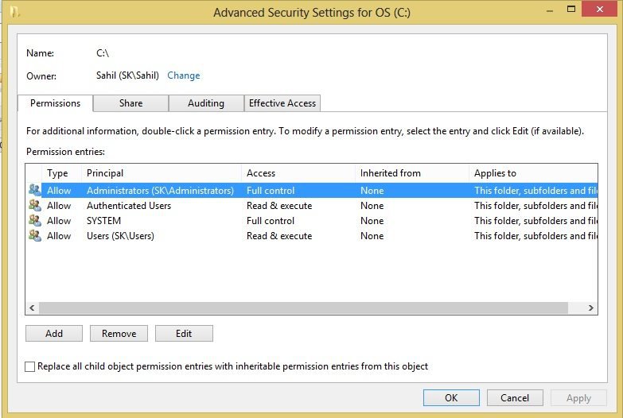Click the Administrators entry user-group icon
Screen dimensions: 623x418
coord(34,191)
